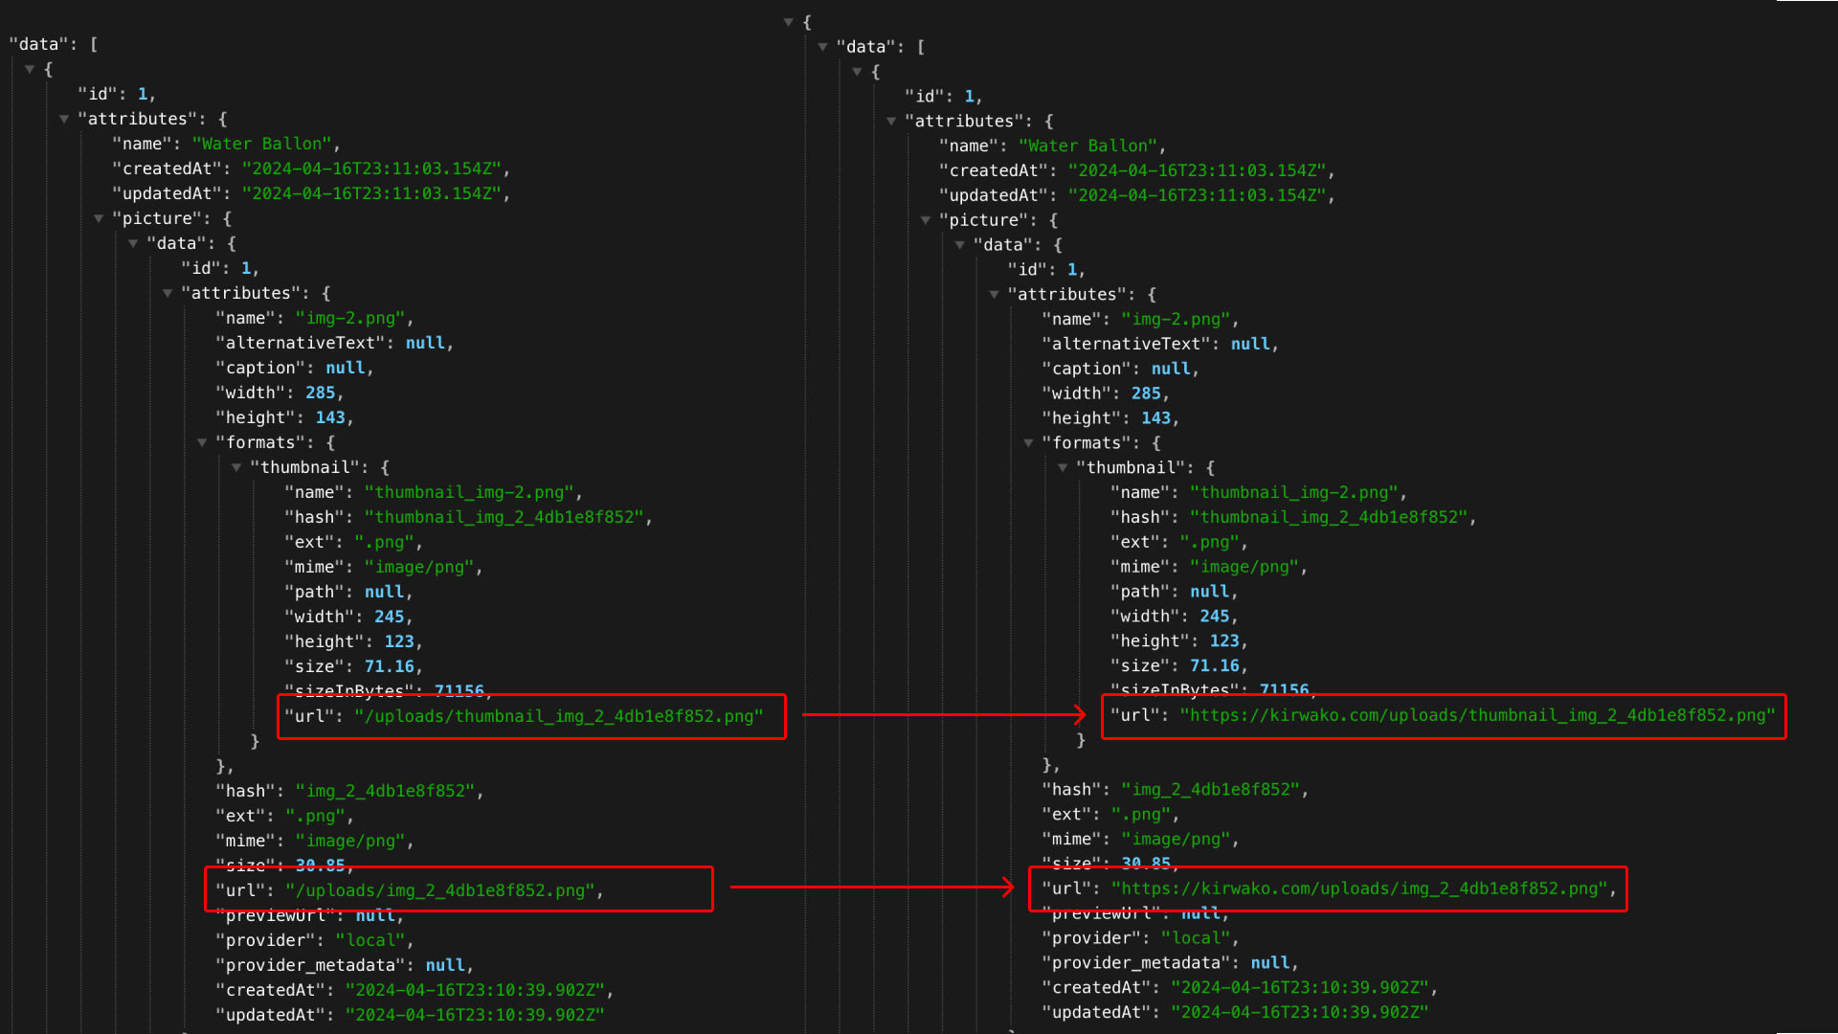Viewport: 1838px width, 1034px height.
Task: Collapse the right "picture" node
Action: click(926, 221)
